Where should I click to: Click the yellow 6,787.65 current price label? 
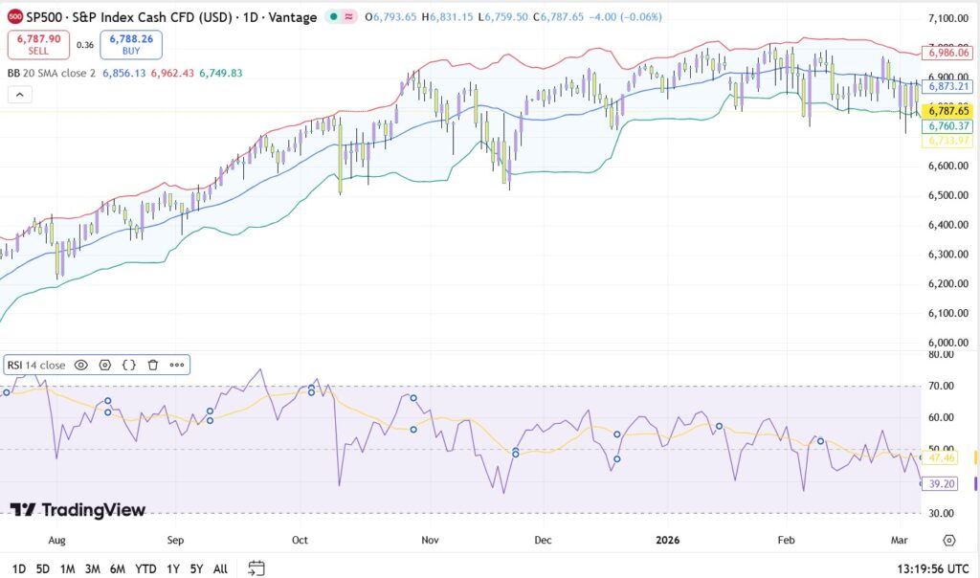[x=948, y=111]
